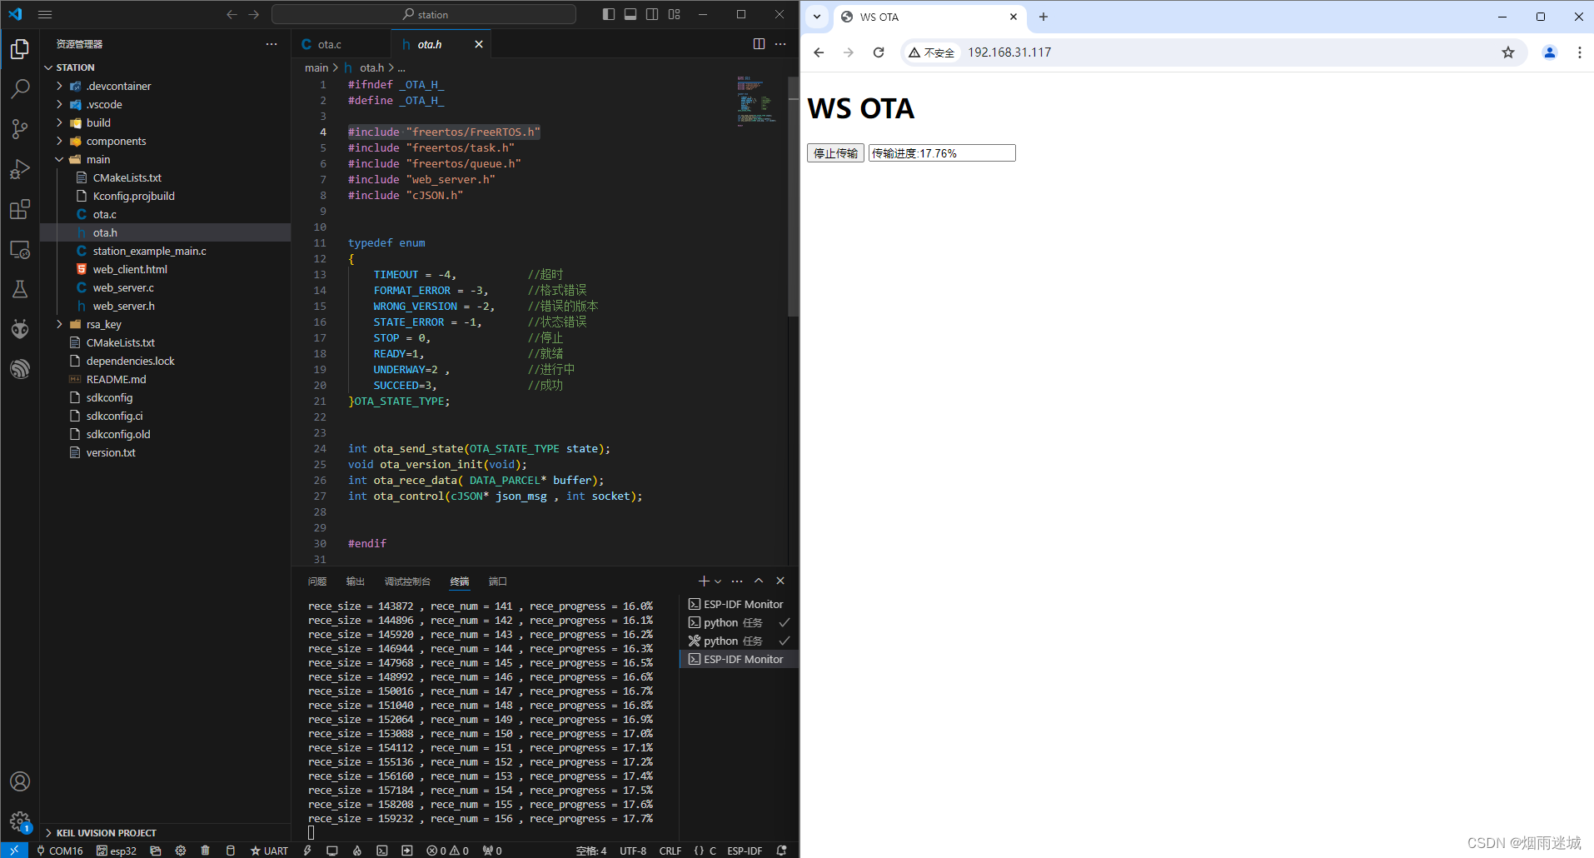Select the highlighted ESP-IDF Monitor terminal
The image size is (1594, 858).
[x=740, y=659]
